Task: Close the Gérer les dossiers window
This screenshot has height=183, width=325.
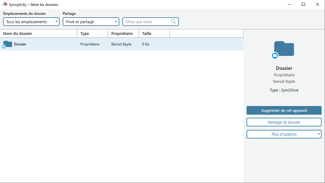Action: (318, 4)
